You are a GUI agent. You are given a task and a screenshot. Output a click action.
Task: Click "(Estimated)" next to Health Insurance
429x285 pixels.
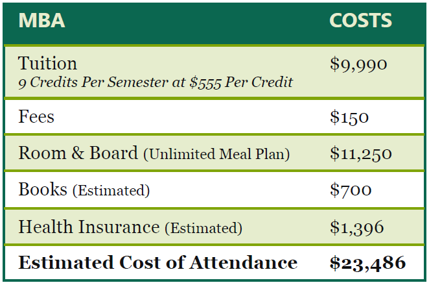203,228
